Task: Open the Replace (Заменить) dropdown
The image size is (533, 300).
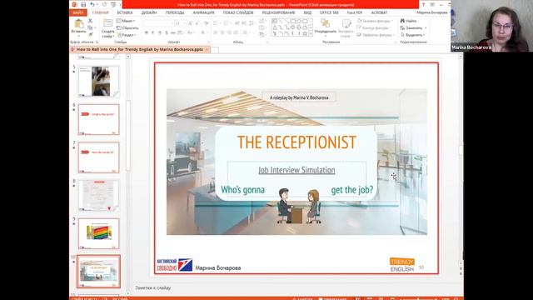Action: tap(413, 27)
